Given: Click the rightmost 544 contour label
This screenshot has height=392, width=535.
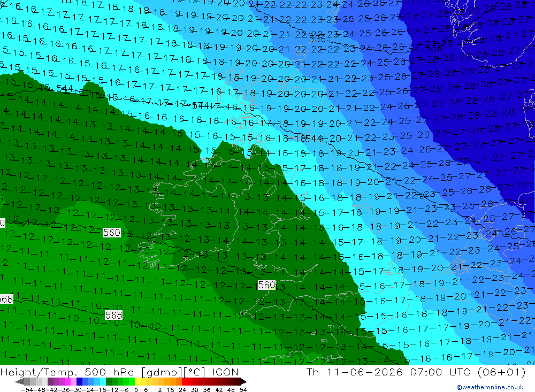Looking at the screenshot, I should (314, 139).
